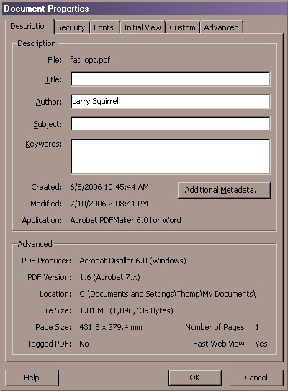Click the Location folder path text
The width and height of the screenshot is (288, 392).
(168, 294)
